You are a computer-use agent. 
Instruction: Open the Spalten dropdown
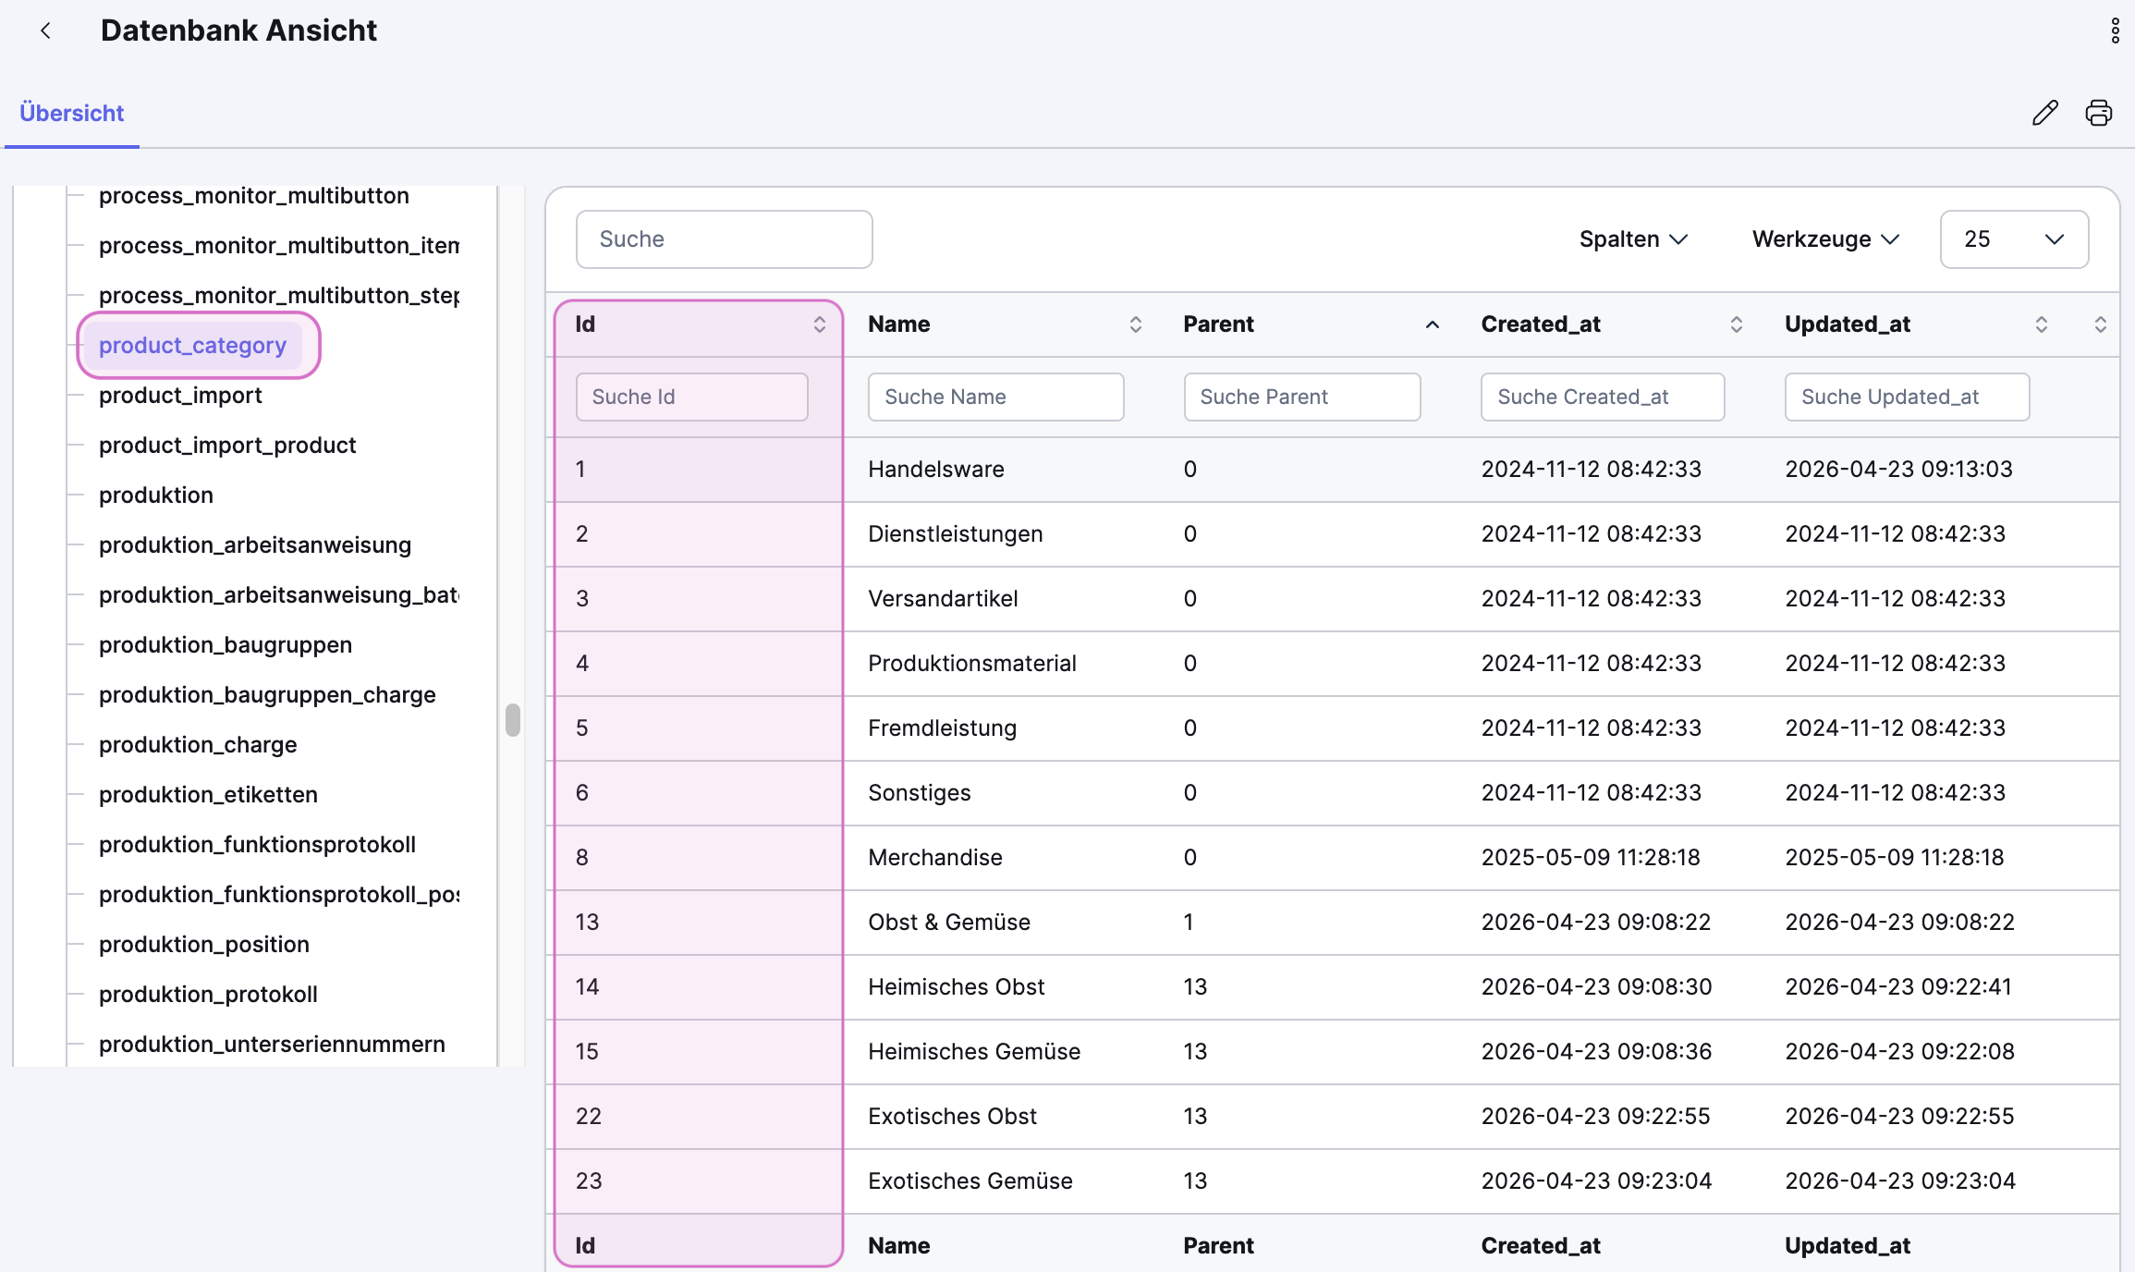pyautogui.click(x=1633, y=239)
